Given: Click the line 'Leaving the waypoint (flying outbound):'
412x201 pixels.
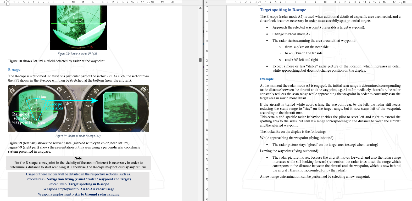Looking at the screenshot, I should [x=289, y=151].
